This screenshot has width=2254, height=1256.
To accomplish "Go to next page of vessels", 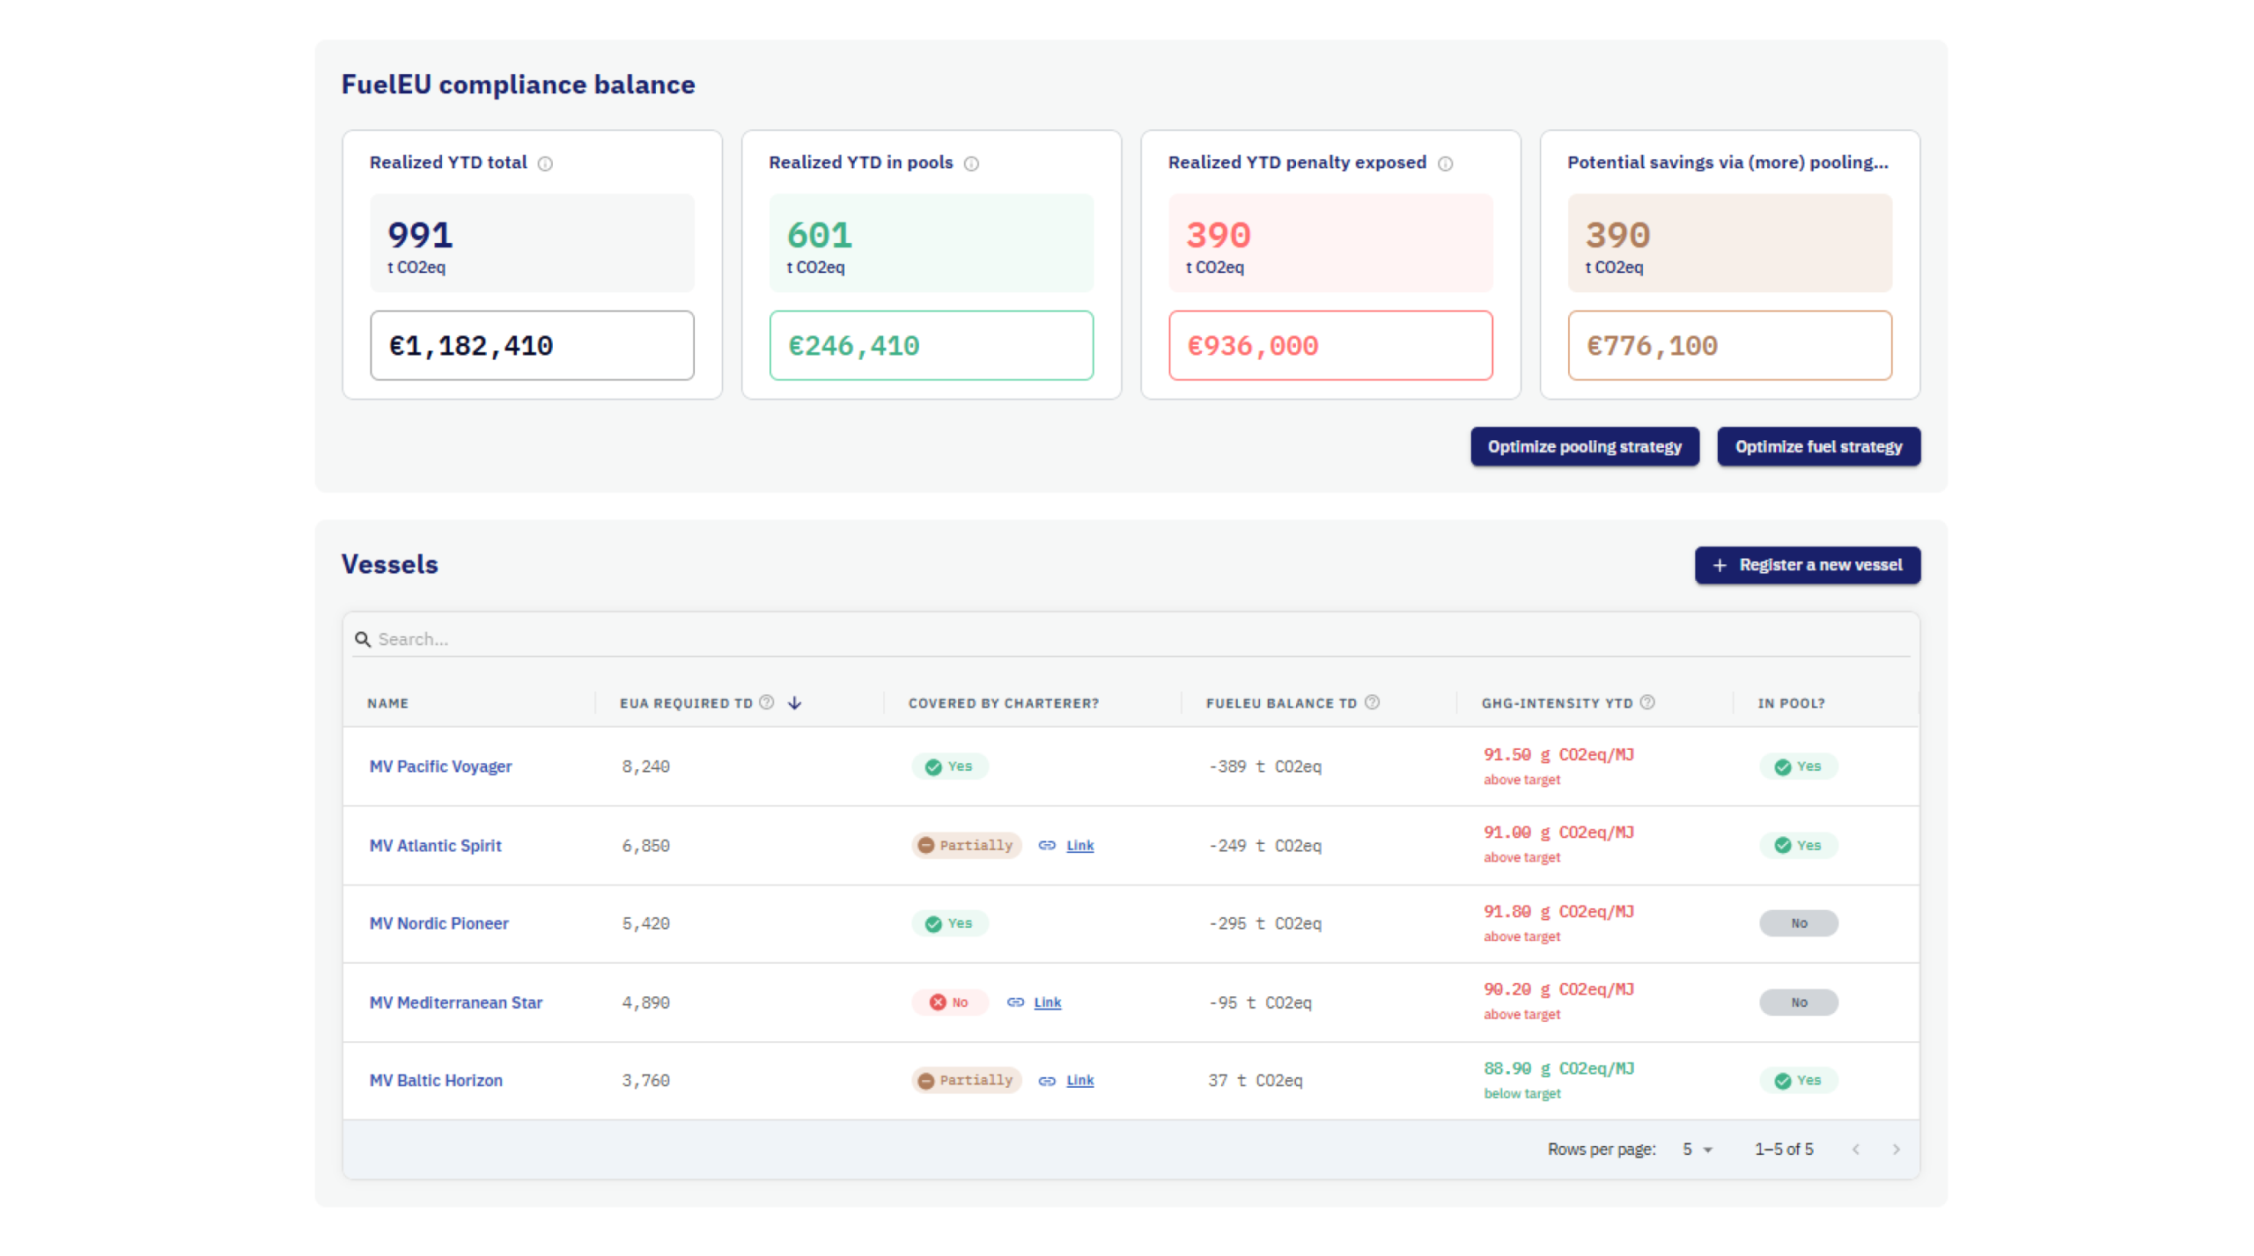I will pos(1896,1149).
